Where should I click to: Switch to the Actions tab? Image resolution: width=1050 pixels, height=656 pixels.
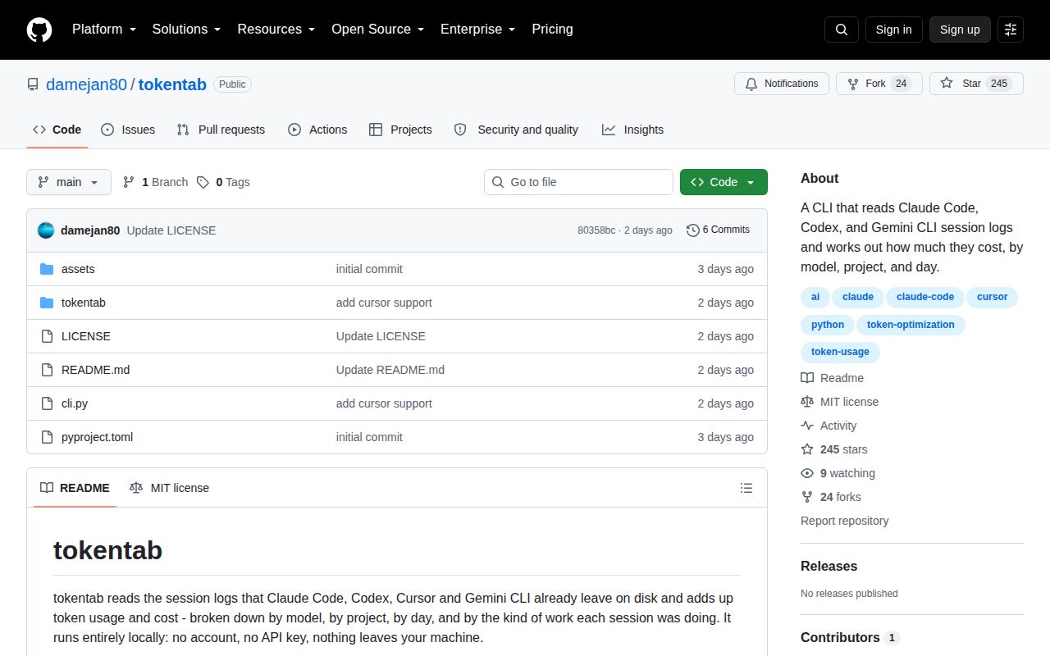coord(317,130)
